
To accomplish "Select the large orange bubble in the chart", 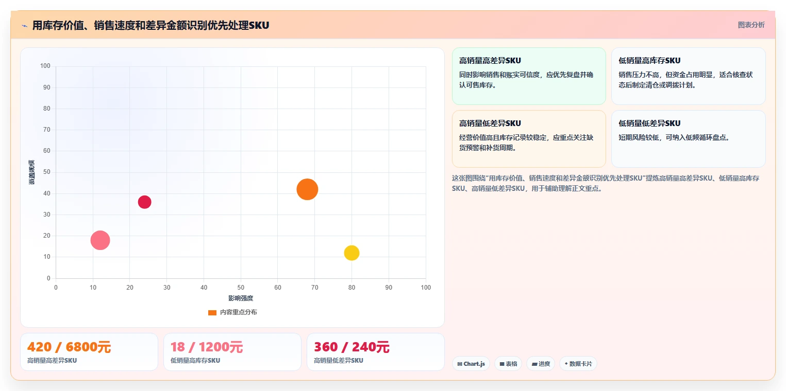I will (x=307, y=189).
